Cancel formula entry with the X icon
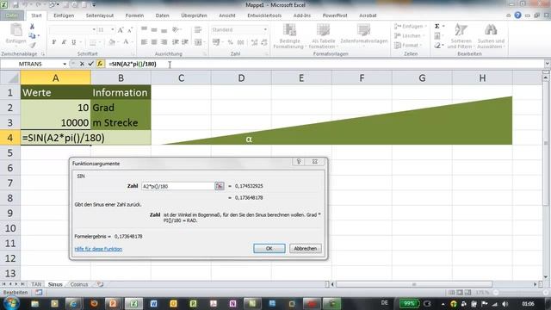This screenshot has width=551, height=310. [82, 64]
